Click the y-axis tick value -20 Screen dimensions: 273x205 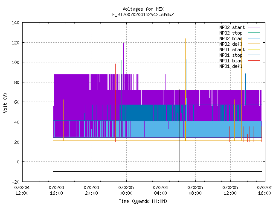pyautogui.click(x=15, y=182)
